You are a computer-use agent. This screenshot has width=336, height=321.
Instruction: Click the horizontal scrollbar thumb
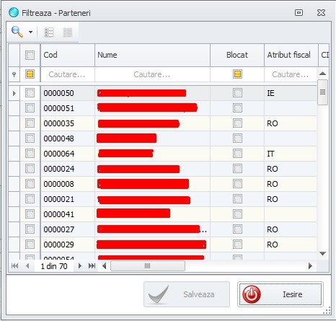click(x=148, y=266)
